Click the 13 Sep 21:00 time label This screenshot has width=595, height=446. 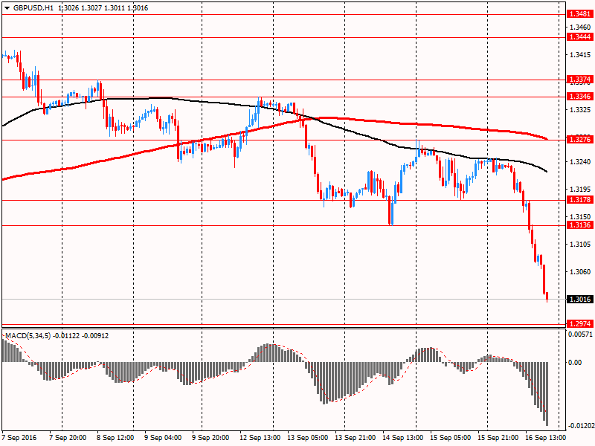[356, 438]
